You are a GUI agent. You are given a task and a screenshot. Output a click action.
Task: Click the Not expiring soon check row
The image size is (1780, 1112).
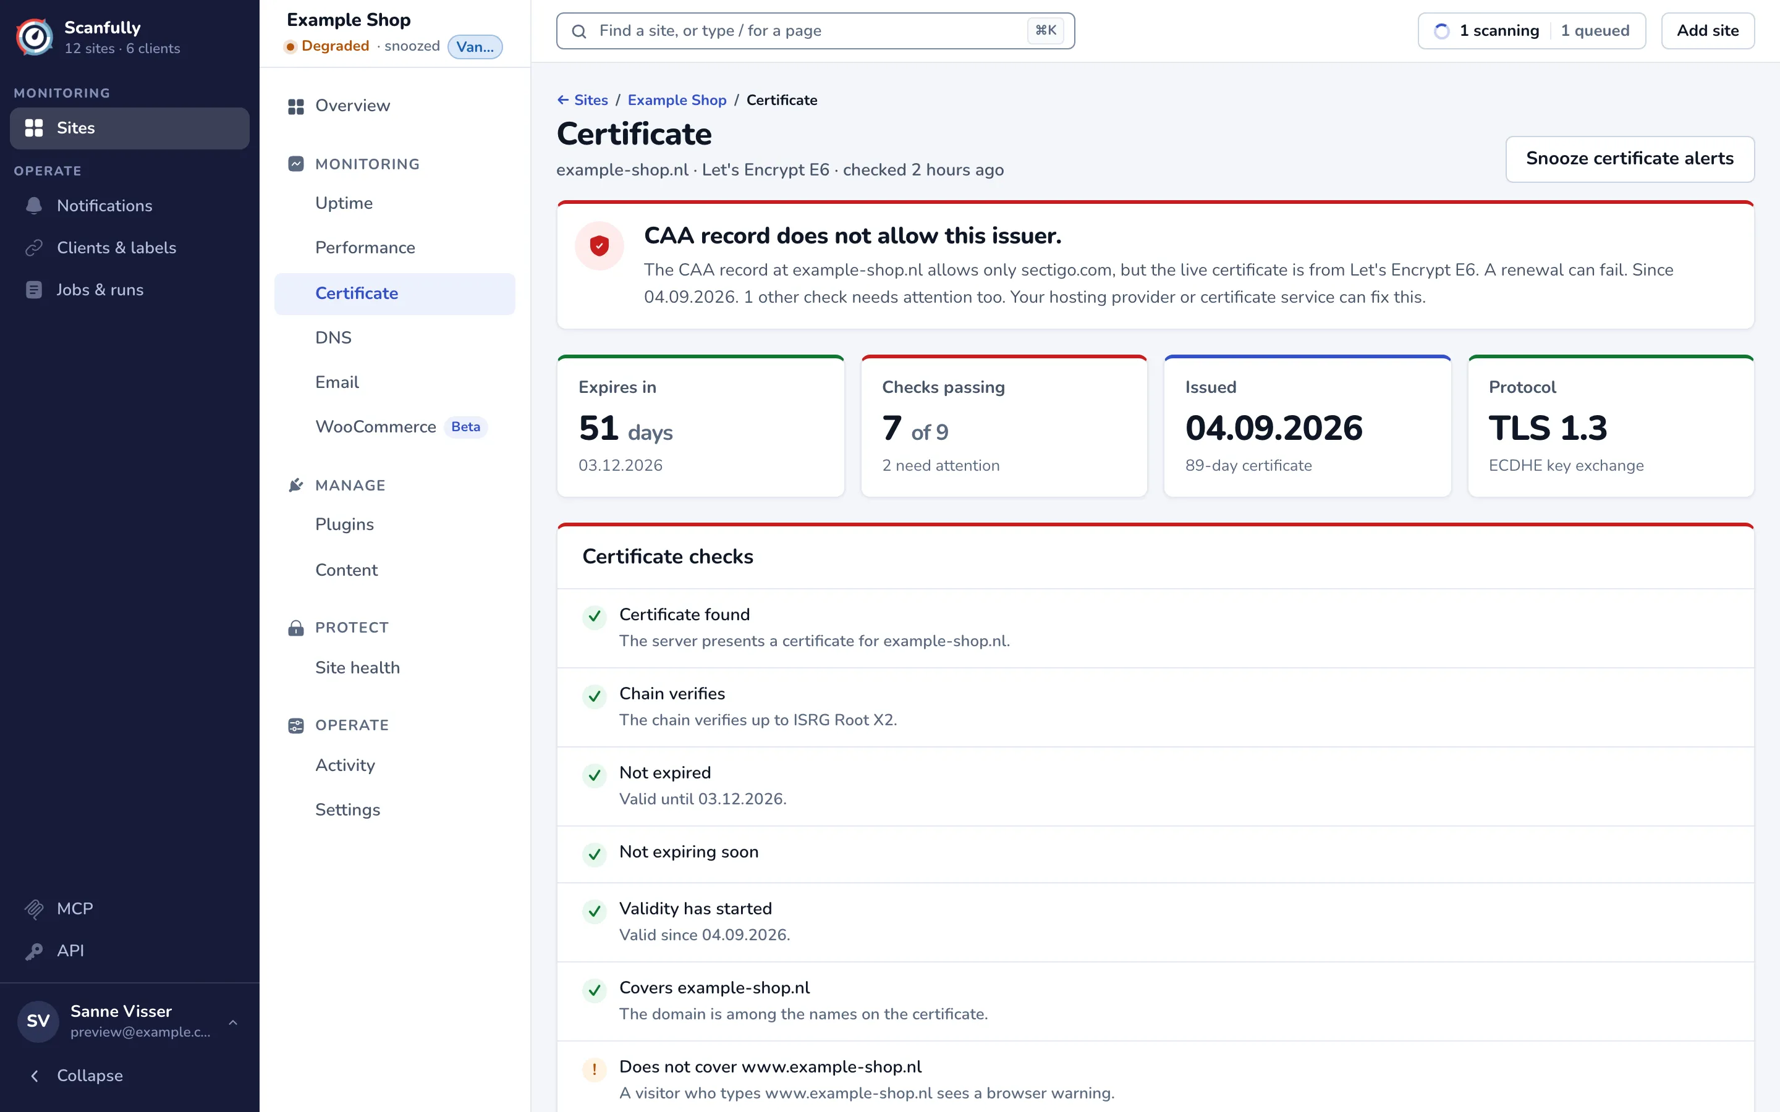(x=1156, y=854)
